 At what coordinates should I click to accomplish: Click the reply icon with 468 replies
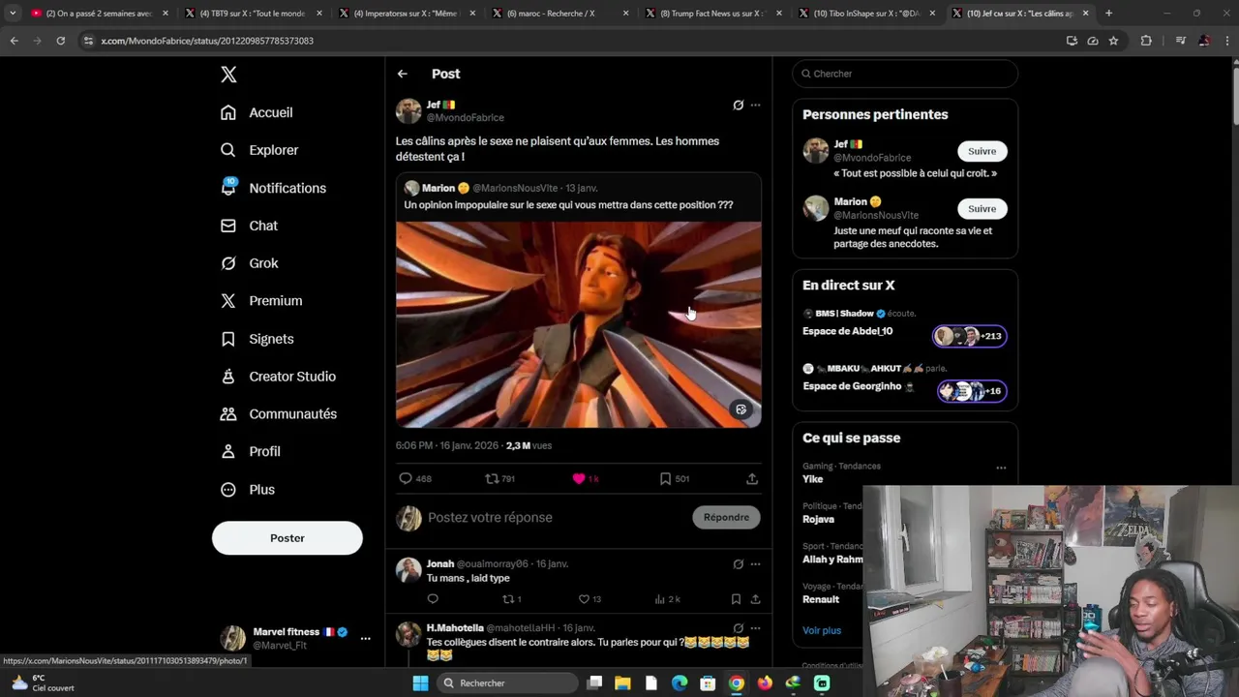click(x=415, y=478)
